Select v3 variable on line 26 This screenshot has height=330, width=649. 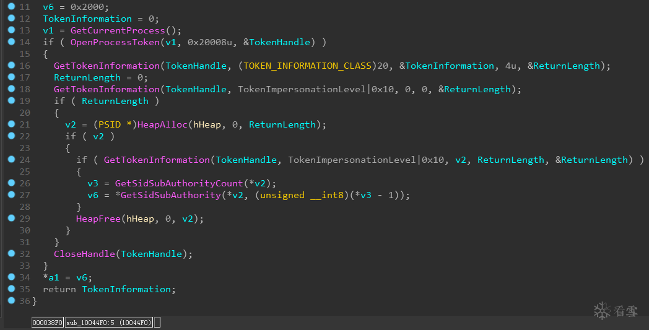coord(93,183)
